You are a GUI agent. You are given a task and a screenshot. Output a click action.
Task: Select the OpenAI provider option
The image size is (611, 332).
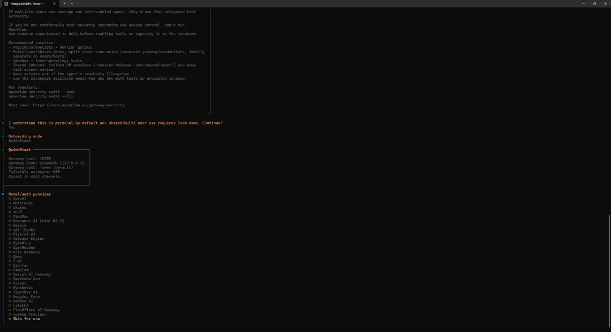click(18, 199)
